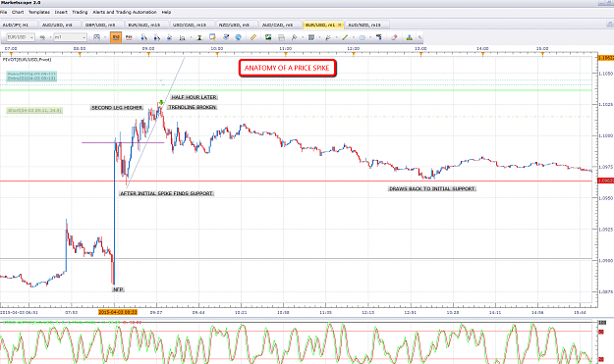Switch to the USD/CAD chart tab
This screenshot has width=614, height=364.
192,25
